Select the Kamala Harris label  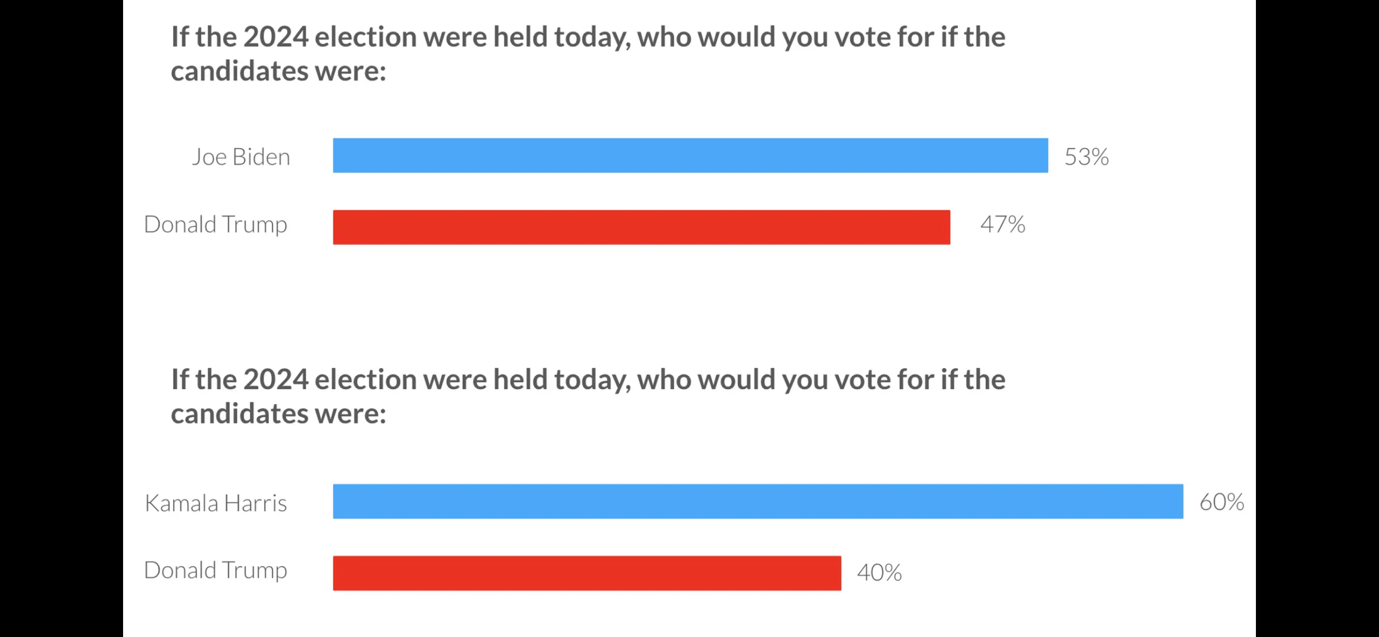click(216, 503)
